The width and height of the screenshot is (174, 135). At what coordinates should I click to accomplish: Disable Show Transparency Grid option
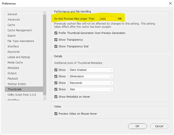[x=56, y=47]
